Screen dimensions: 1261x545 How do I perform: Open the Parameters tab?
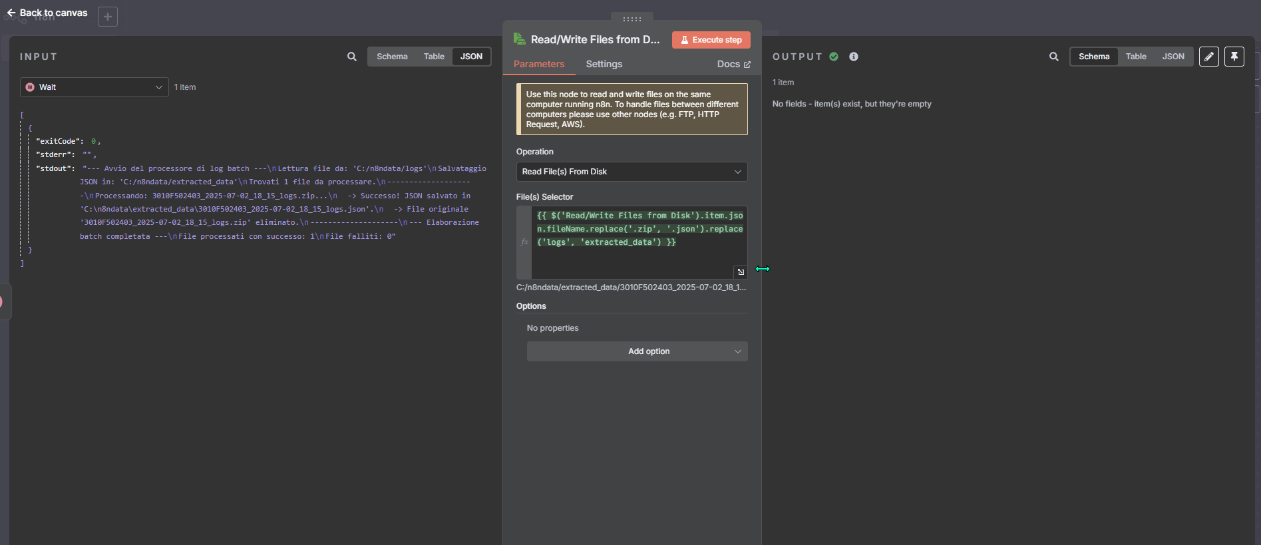539,64
